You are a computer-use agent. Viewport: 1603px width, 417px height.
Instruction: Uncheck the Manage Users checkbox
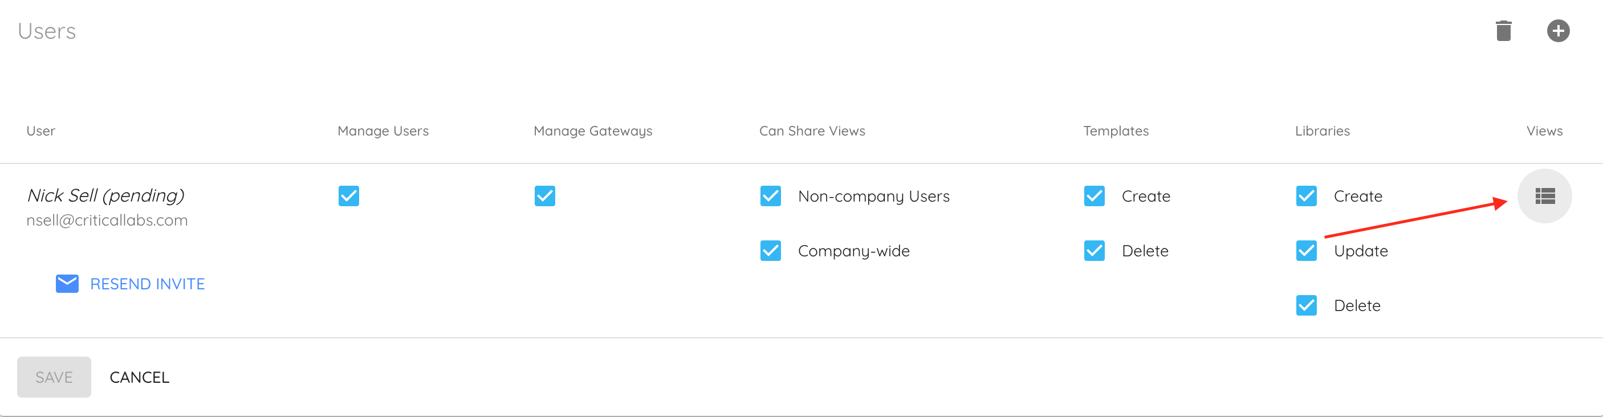[x=348, y=196]
